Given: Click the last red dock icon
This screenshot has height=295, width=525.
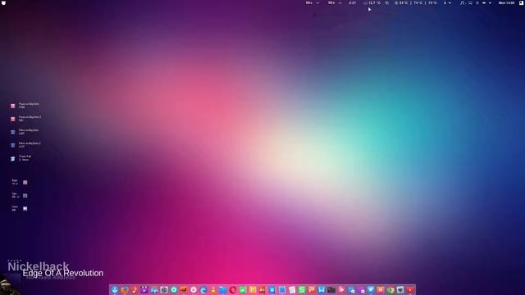Looking at the screenshot, I should point(410,290).
